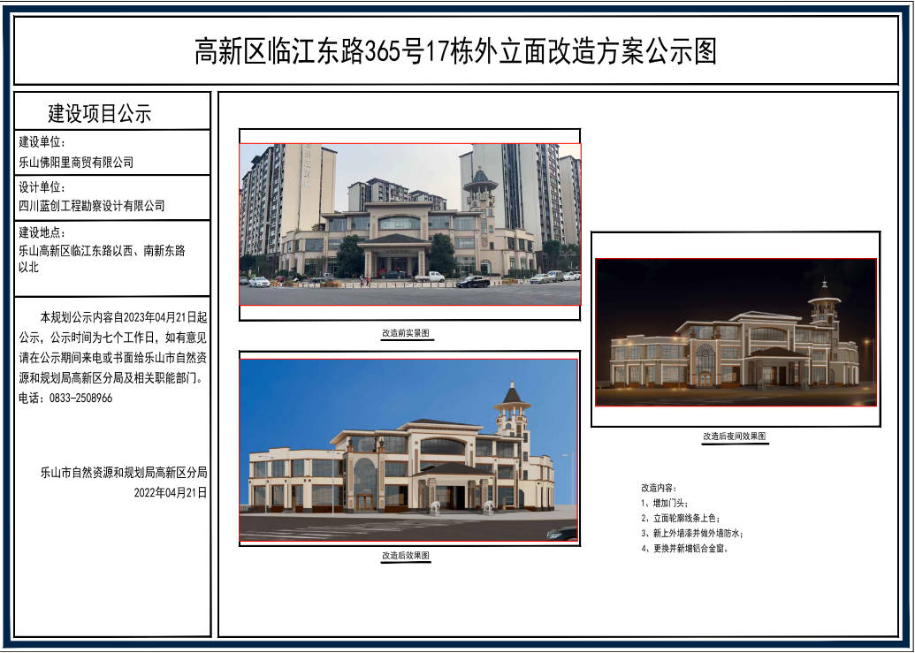Select the 建设项目公示 heading
This screenshot has height=653, width=915.
100,114
